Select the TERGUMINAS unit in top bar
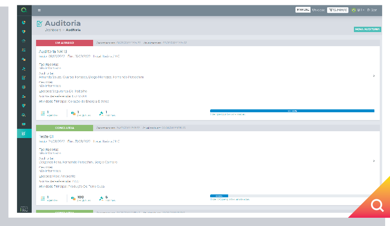 pos(337,10)
